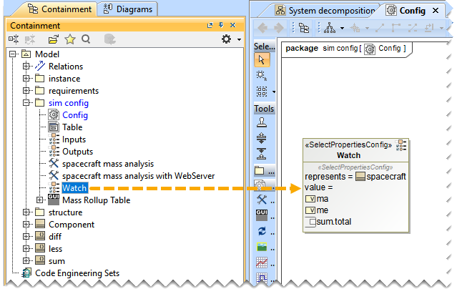
Task: Click the blue refresh arrows palette icon
Action: point(262,231)
